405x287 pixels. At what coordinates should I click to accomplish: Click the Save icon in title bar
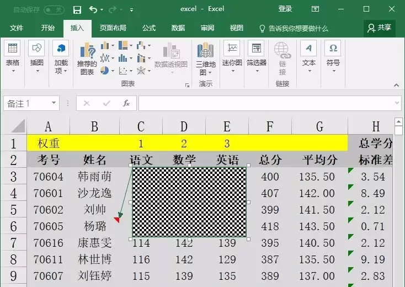[x=77, y=10]
